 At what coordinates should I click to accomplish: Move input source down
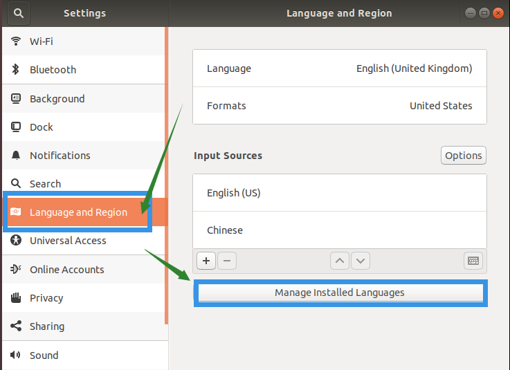tap(361, 261)
